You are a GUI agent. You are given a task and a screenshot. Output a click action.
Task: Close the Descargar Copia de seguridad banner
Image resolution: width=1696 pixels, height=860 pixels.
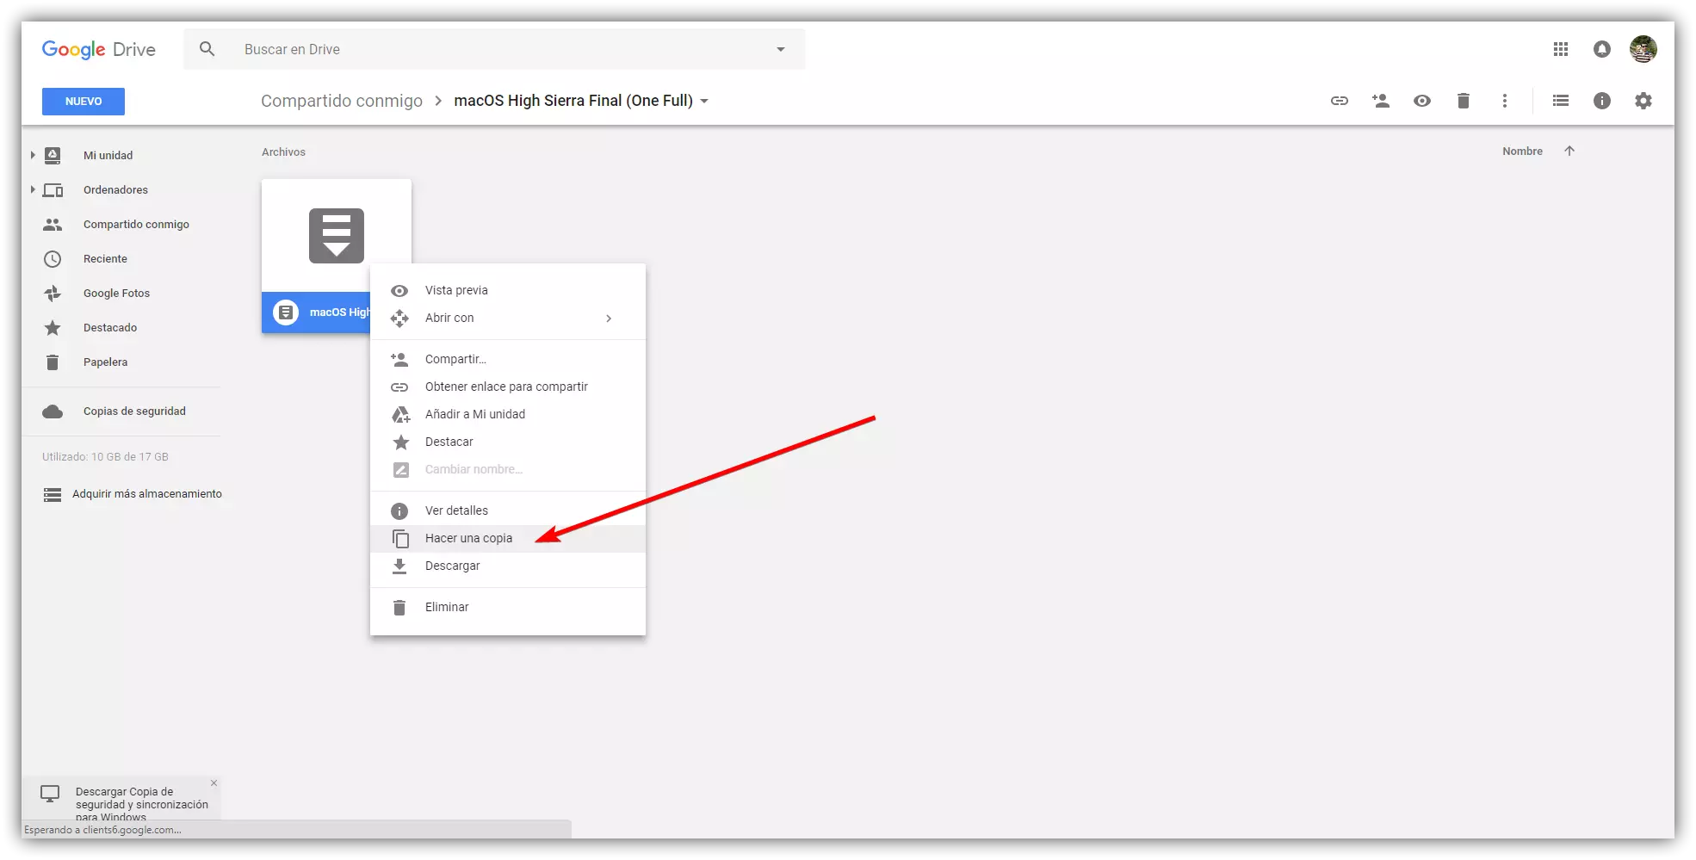[x=214, y=783]
